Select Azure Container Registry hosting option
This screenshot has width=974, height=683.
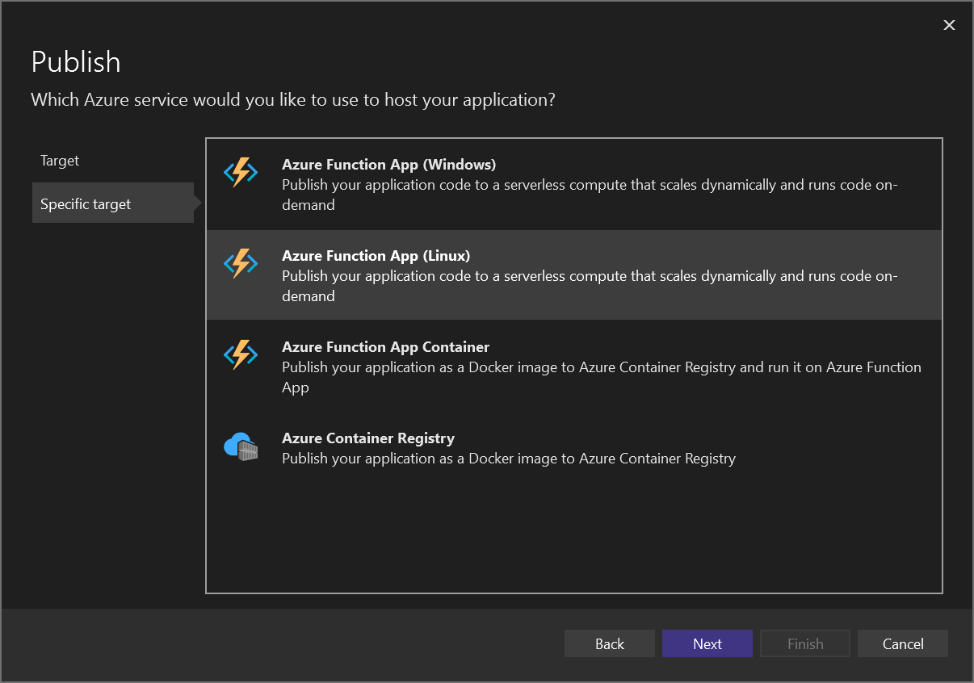pos(574,448)
